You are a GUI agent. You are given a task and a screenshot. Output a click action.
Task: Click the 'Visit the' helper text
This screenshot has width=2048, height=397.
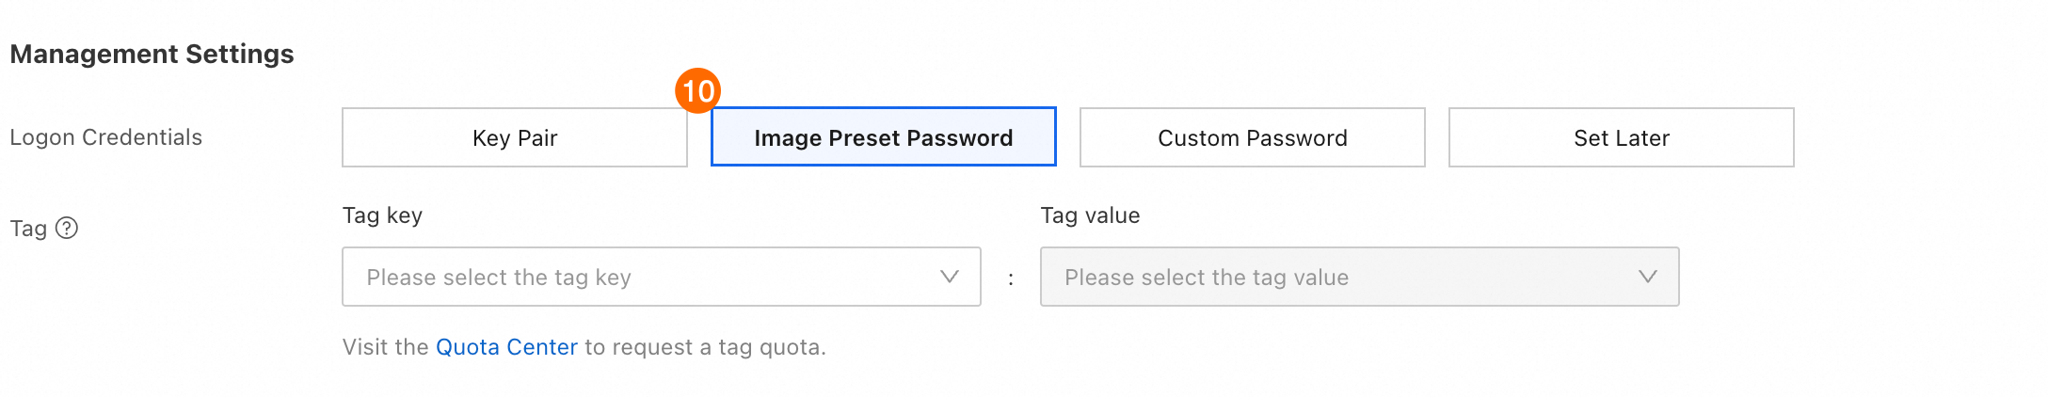click(386, 347)
